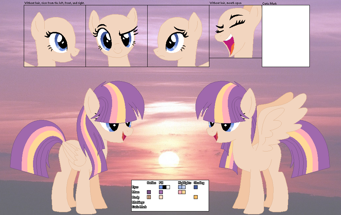Click "Cutie Mark" row label in the palette
This screenshot has width=341, height=215.
[x=139, y=207]
